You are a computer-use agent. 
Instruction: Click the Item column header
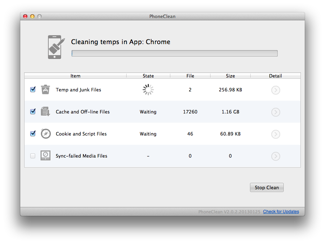(75, 76)
